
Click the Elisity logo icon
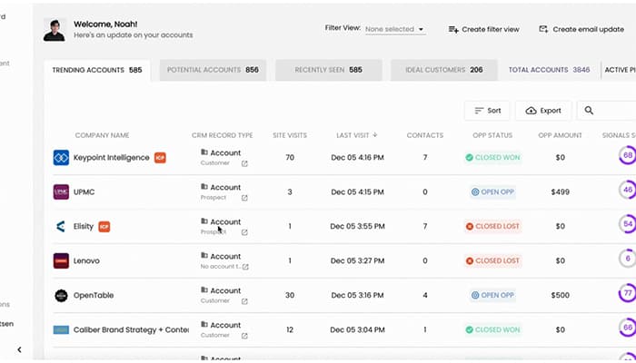[61, 227]
